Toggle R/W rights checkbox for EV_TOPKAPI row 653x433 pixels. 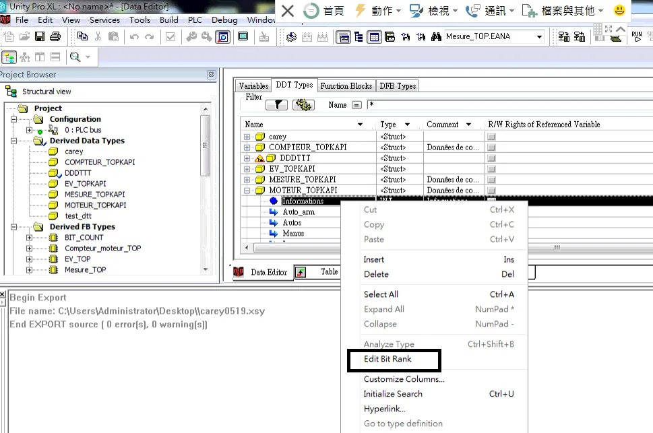point(491,169)
